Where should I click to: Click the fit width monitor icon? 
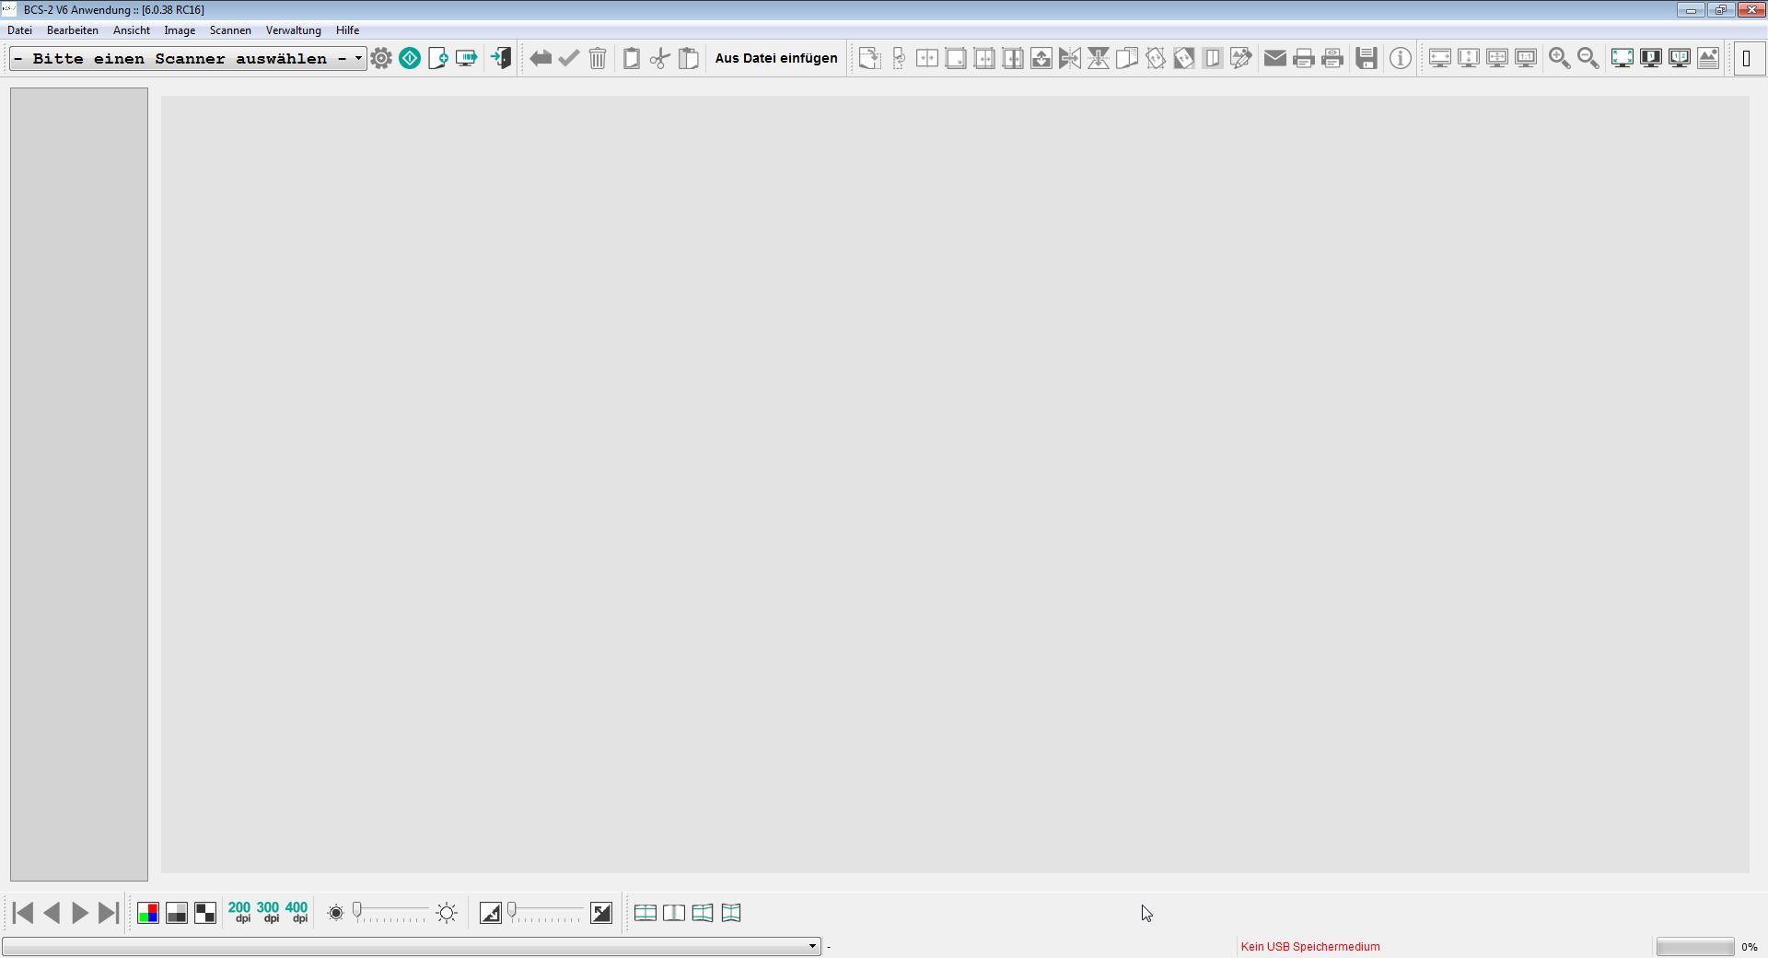pyautogui.click(x=1440, y=58)
